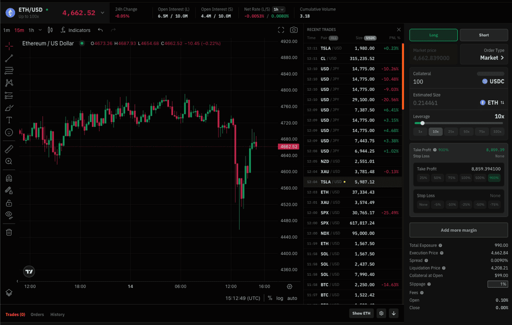Take a chart snapshot with camera icon
The width and height of the screenshot is (512, 325).
click(x=294, y=30)
